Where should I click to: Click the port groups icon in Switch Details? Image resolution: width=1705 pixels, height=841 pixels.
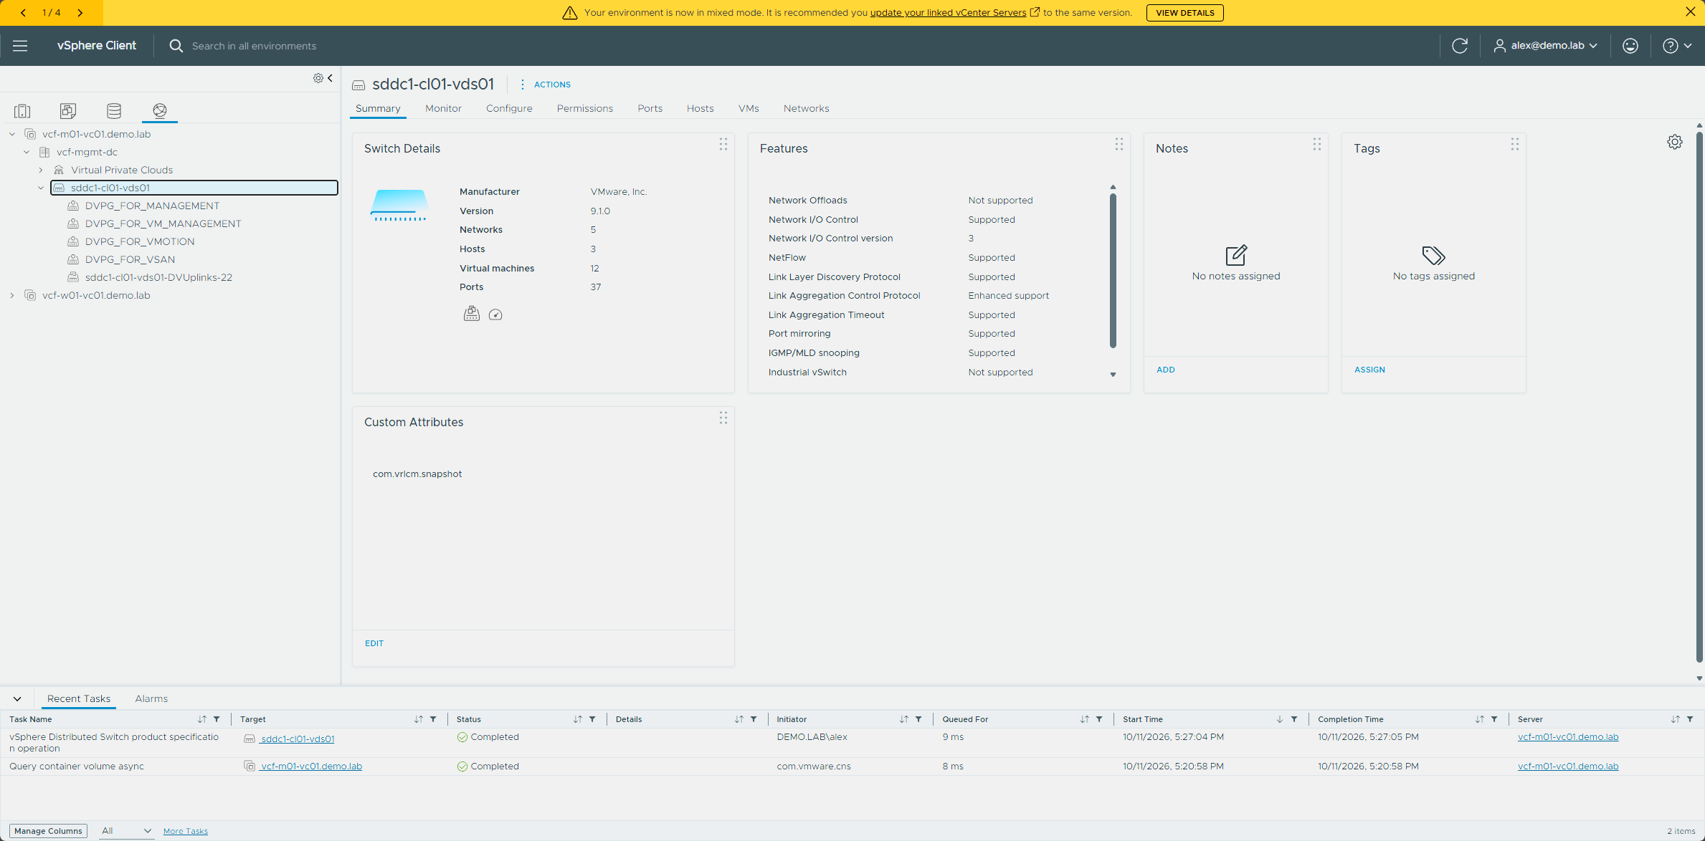pos(472,314)
